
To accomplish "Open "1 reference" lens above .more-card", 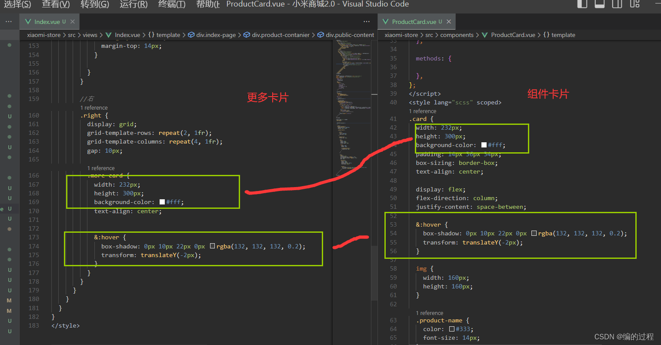I will click(101, 168).
